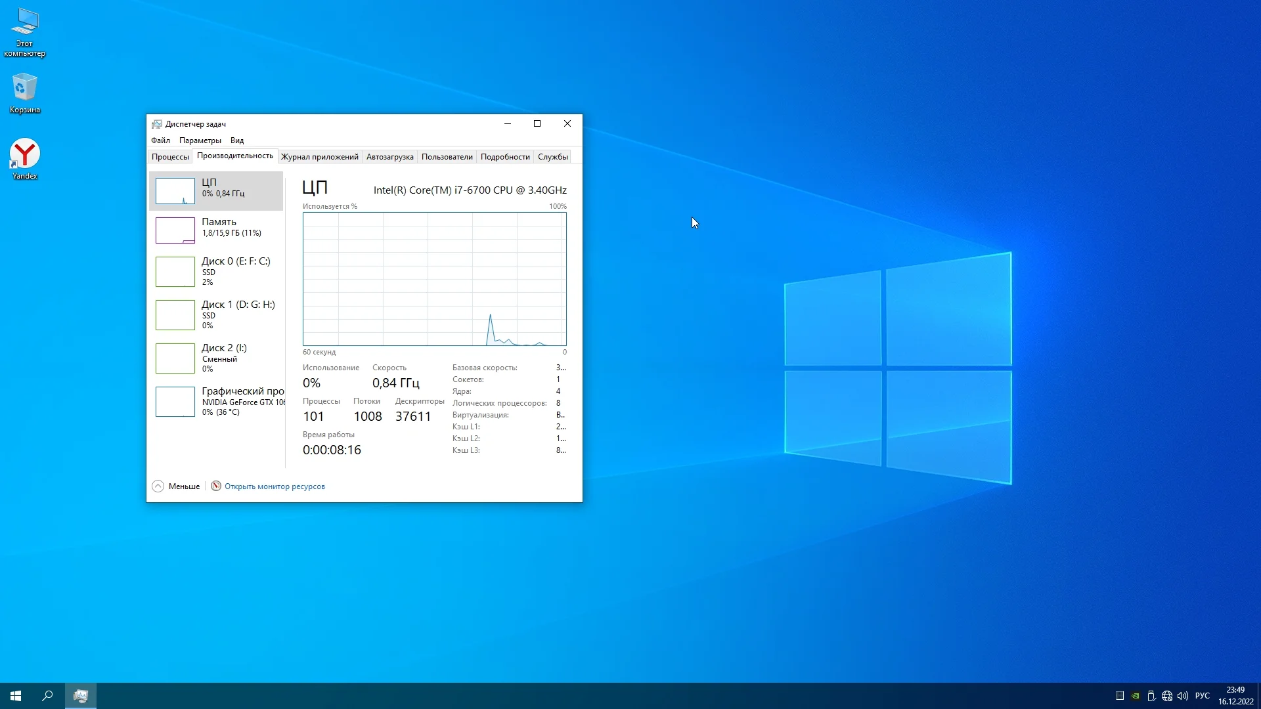Open the Yandex browser desktop shortcut
The width and height of the screenshot is (1261, 709).
click(24, 156)
